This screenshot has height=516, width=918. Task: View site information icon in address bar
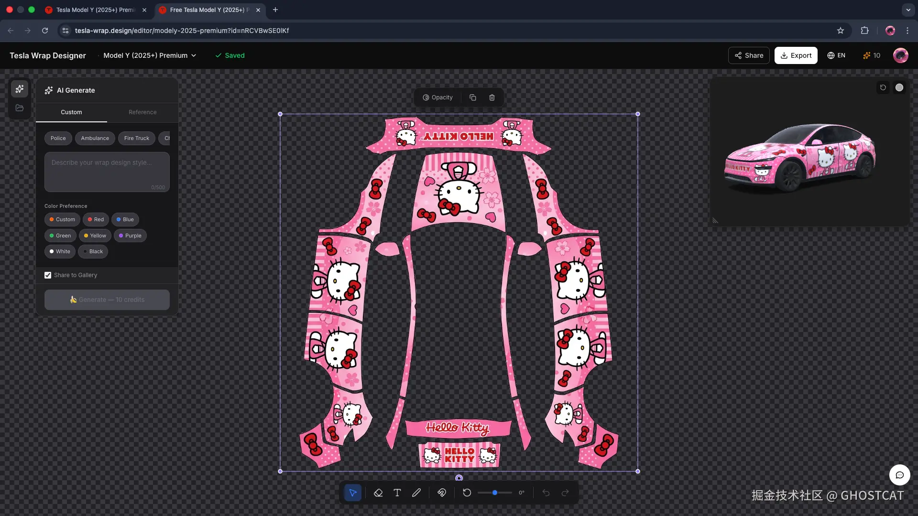pyautogui.click(x=66, y=31)
